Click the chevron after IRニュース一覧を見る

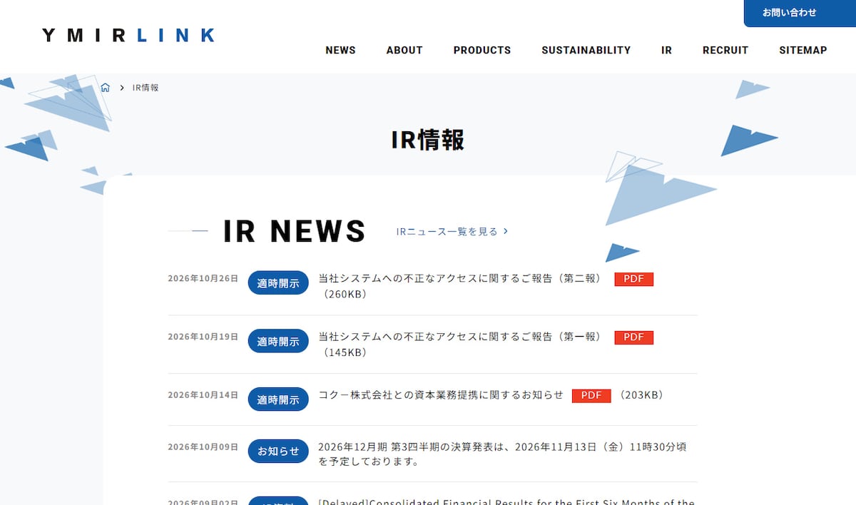506,231
